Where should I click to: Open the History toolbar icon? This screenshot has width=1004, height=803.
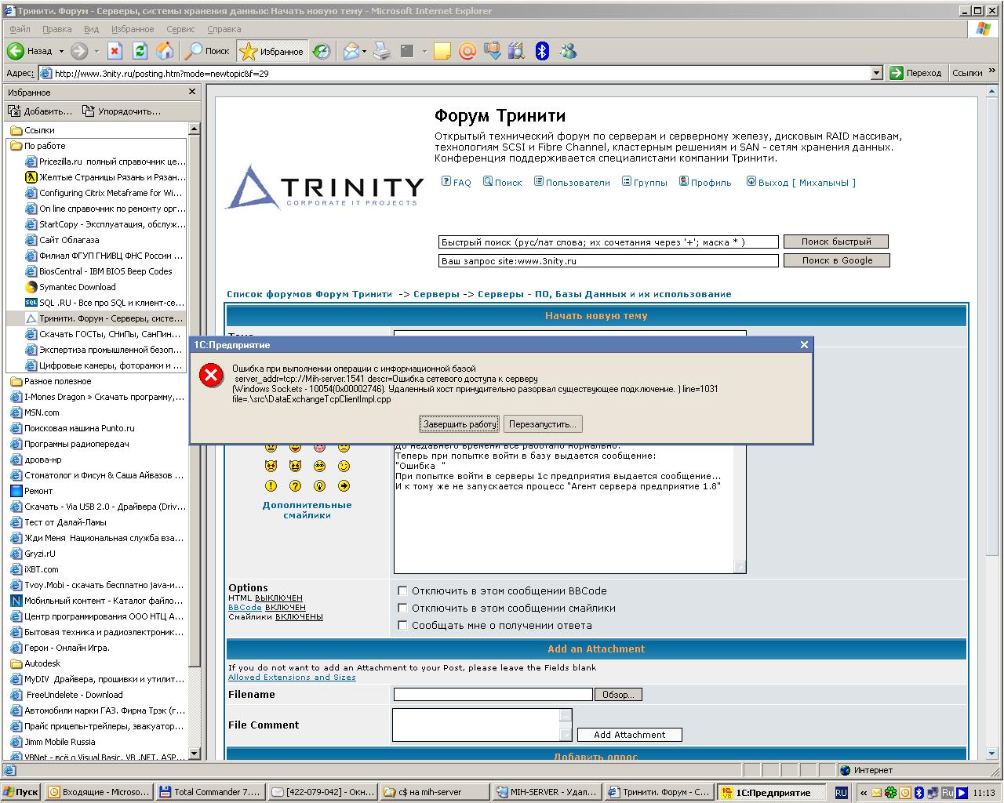322,52
